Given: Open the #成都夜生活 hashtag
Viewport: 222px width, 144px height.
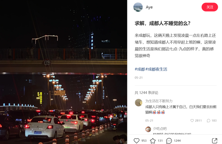Looking at the screenshot, I should coord(156,69).
